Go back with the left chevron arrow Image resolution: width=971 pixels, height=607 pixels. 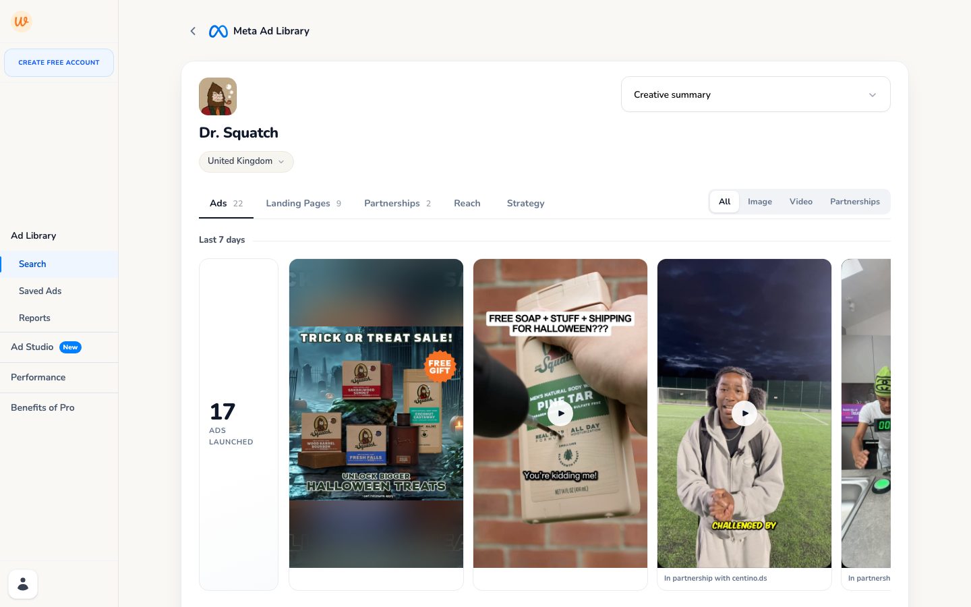[x=193, y=31]
